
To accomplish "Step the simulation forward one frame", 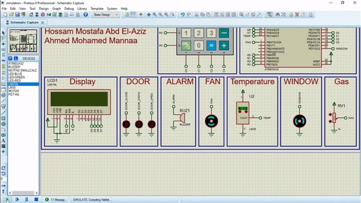I will coord(17,199).
